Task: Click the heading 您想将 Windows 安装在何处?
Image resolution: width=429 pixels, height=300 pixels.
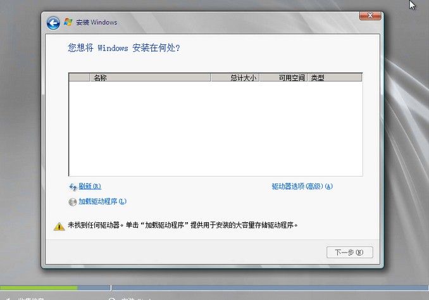Action: [124, 48]
